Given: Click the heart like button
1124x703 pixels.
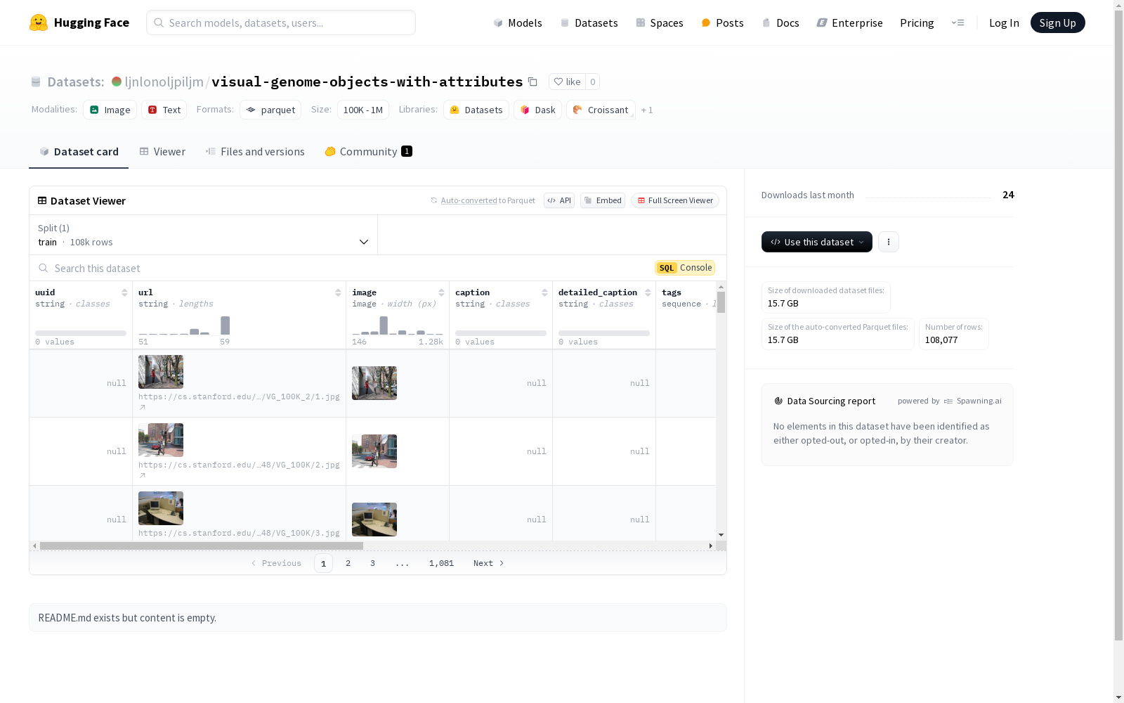Looking at the screenshot, I should [567, 82].
